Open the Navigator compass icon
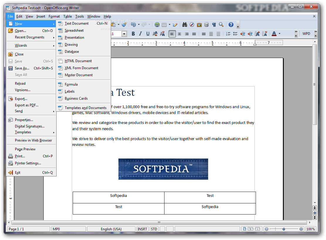Screen dimensions: 326x240 point(192,25)
